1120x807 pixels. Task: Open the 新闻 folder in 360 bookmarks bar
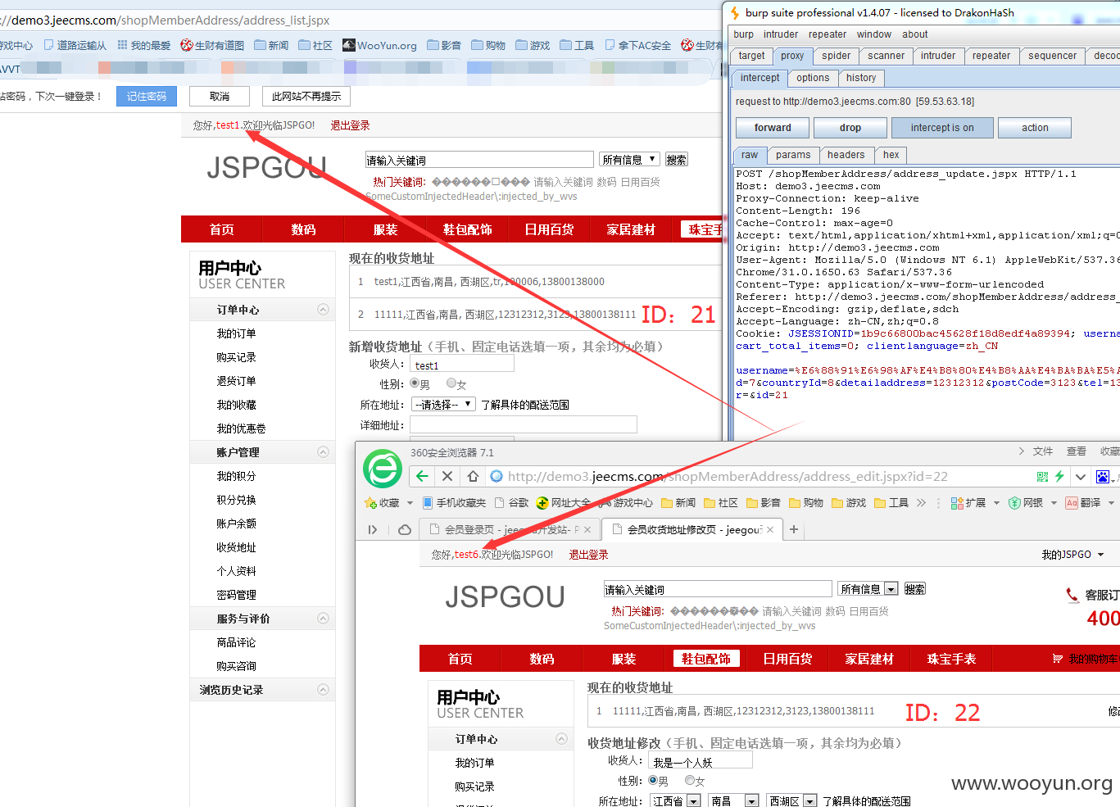678,503
